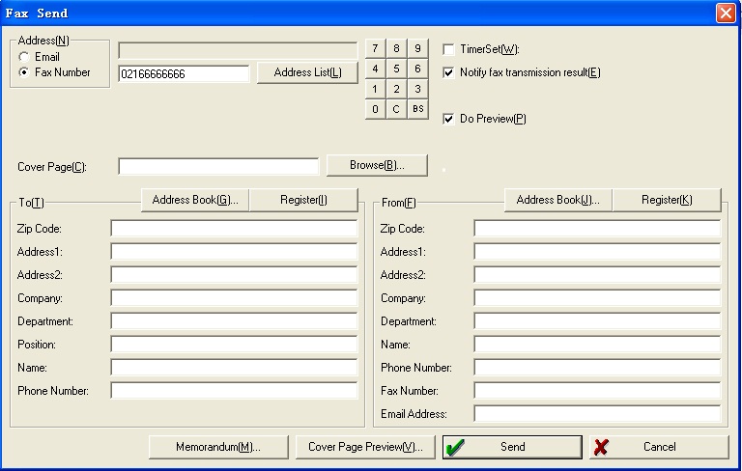This screenshot has width=742, height=471.
Task: Open the Address List
Action: coord(307,72)
